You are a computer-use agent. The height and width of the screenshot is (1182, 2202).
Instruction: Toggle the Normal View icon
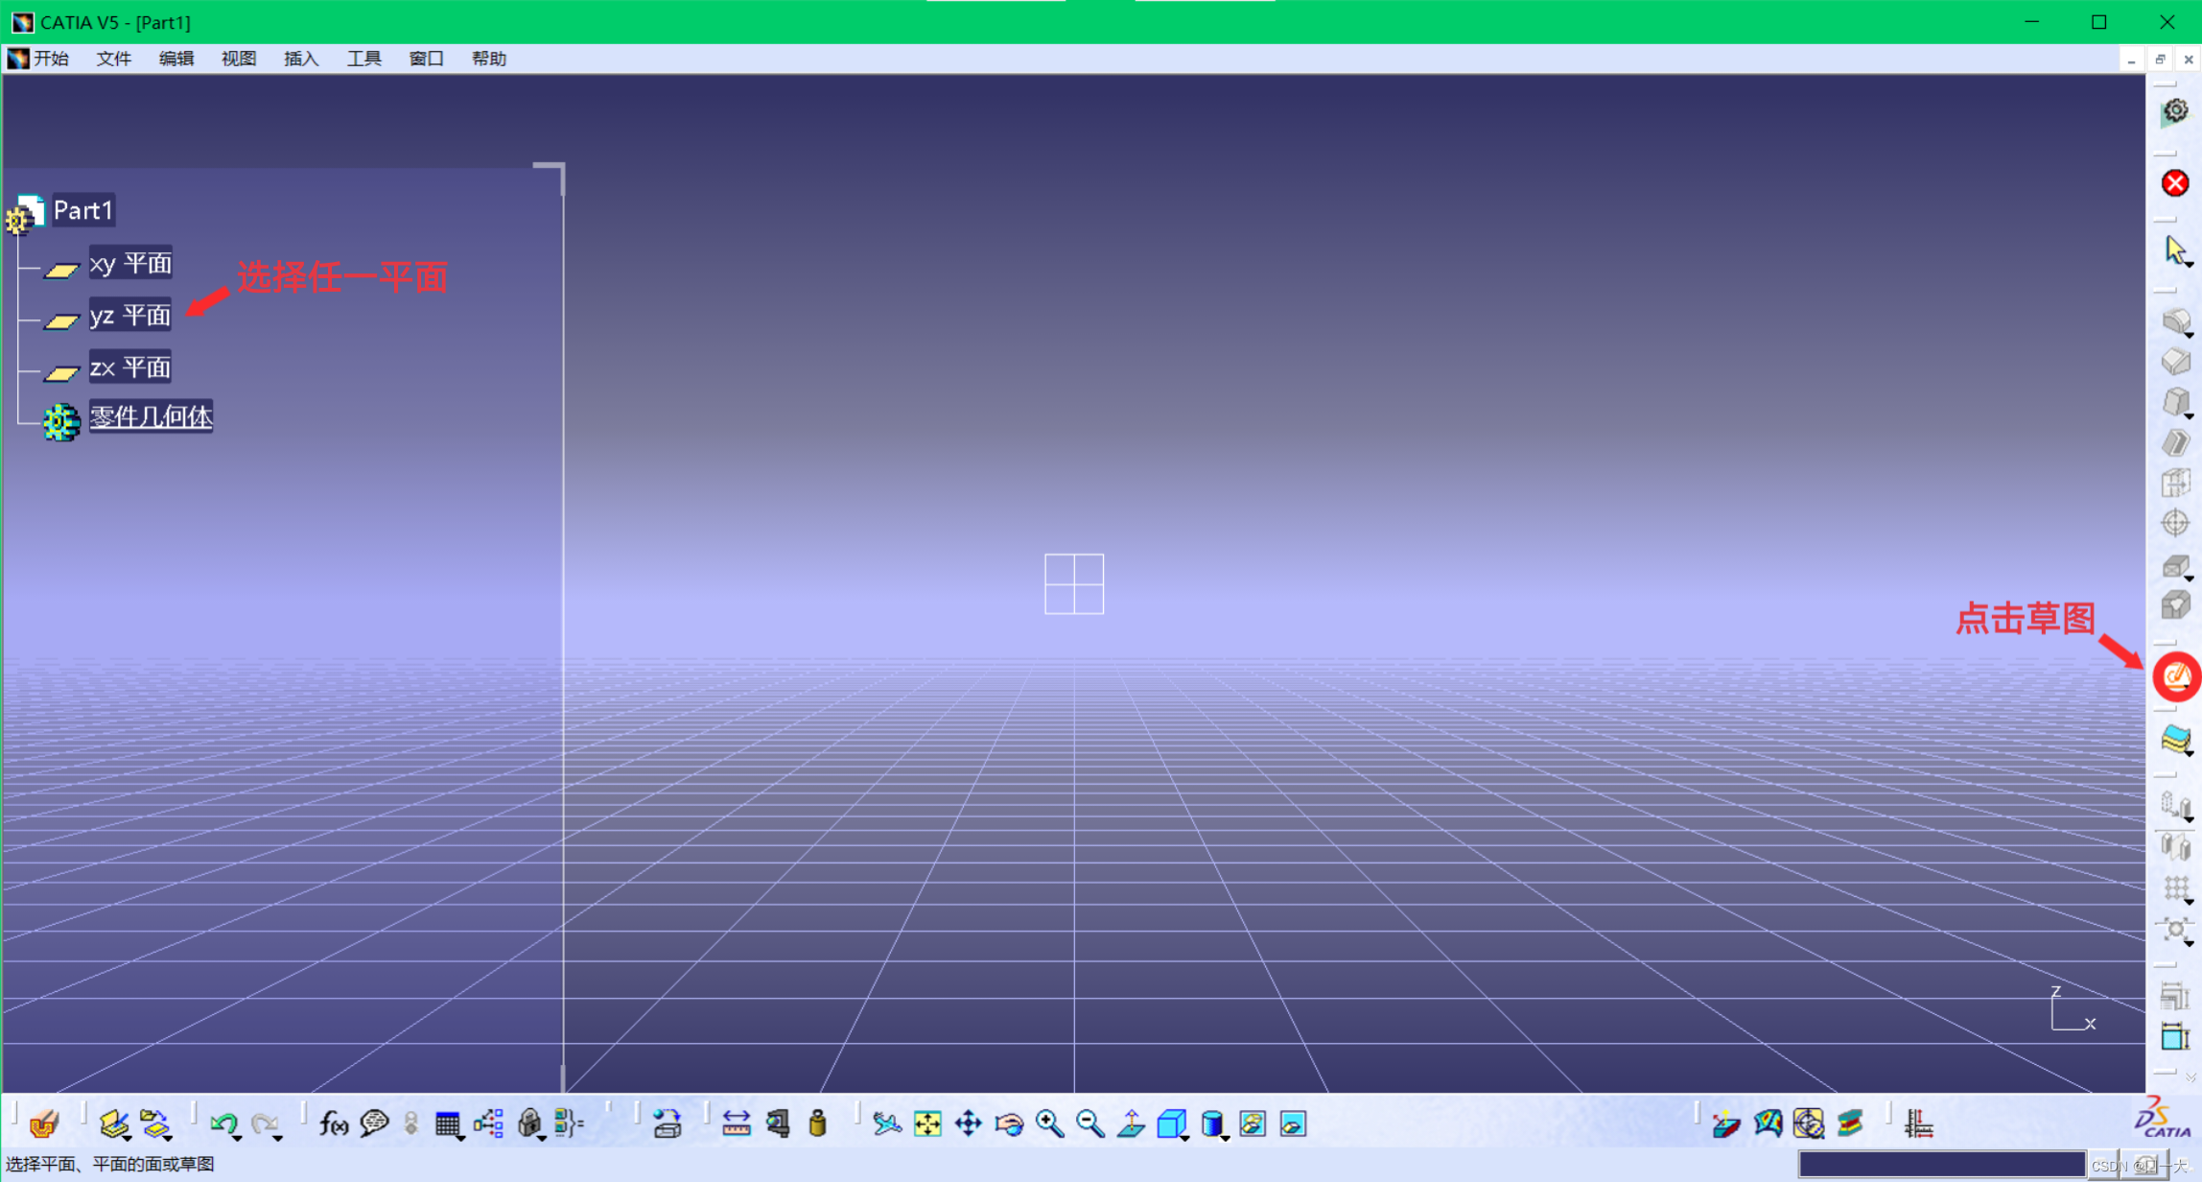1131,1123
